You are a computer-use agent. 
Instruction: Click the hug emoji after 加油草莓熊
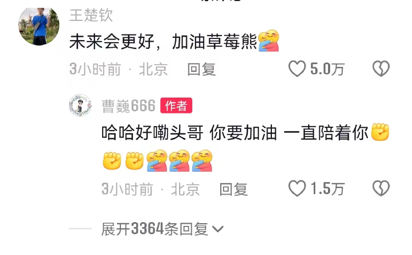point(269,41)
